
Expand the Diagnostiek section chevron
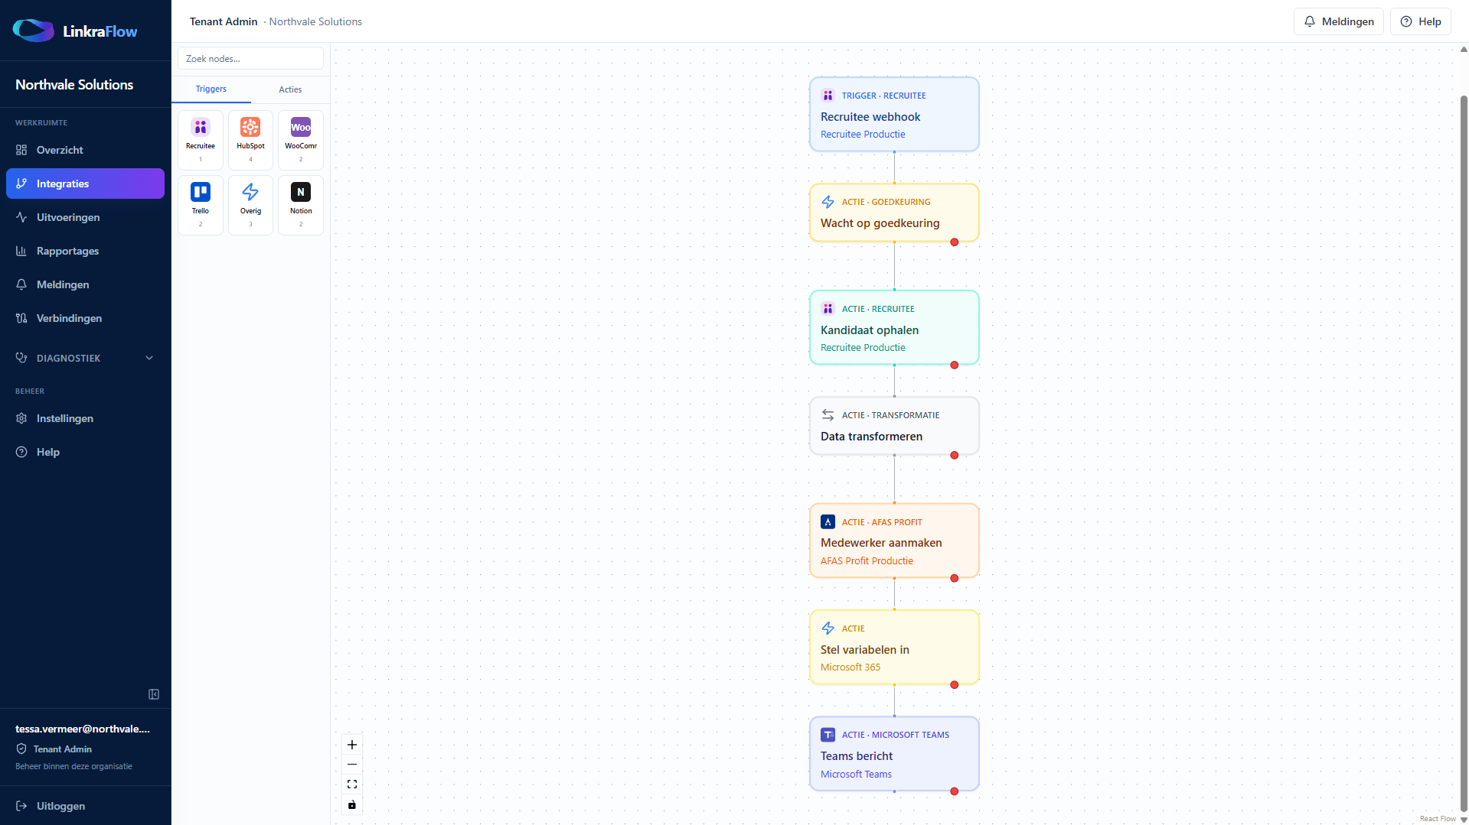point(149,358)
